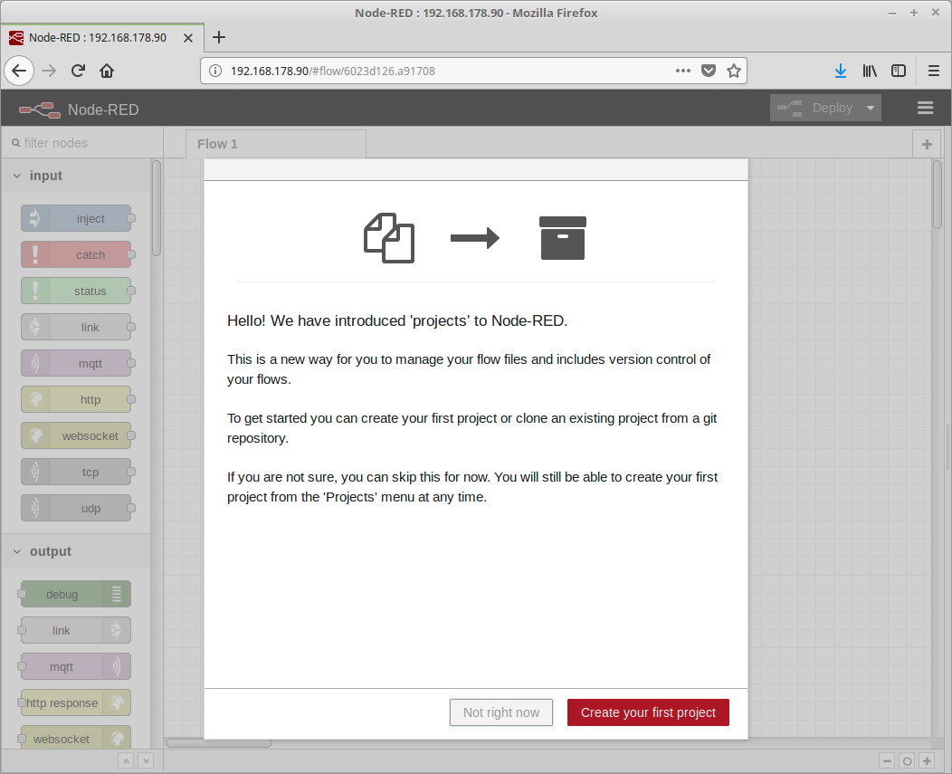This screenshot has width=952, height=774.
Task: Toggle the Firefox sidebar view icon
Action: pyautogui.click(x=899, y=71)
